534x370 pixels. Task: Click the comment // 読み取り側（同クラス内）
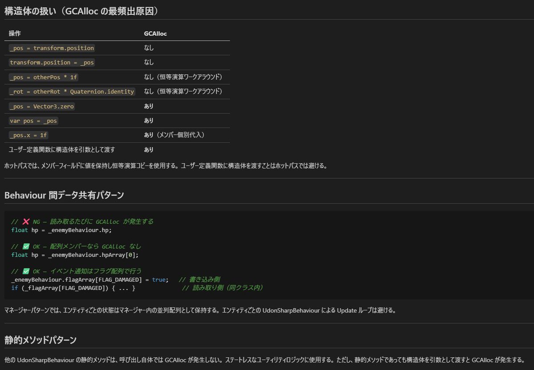(x=223, y=288)
